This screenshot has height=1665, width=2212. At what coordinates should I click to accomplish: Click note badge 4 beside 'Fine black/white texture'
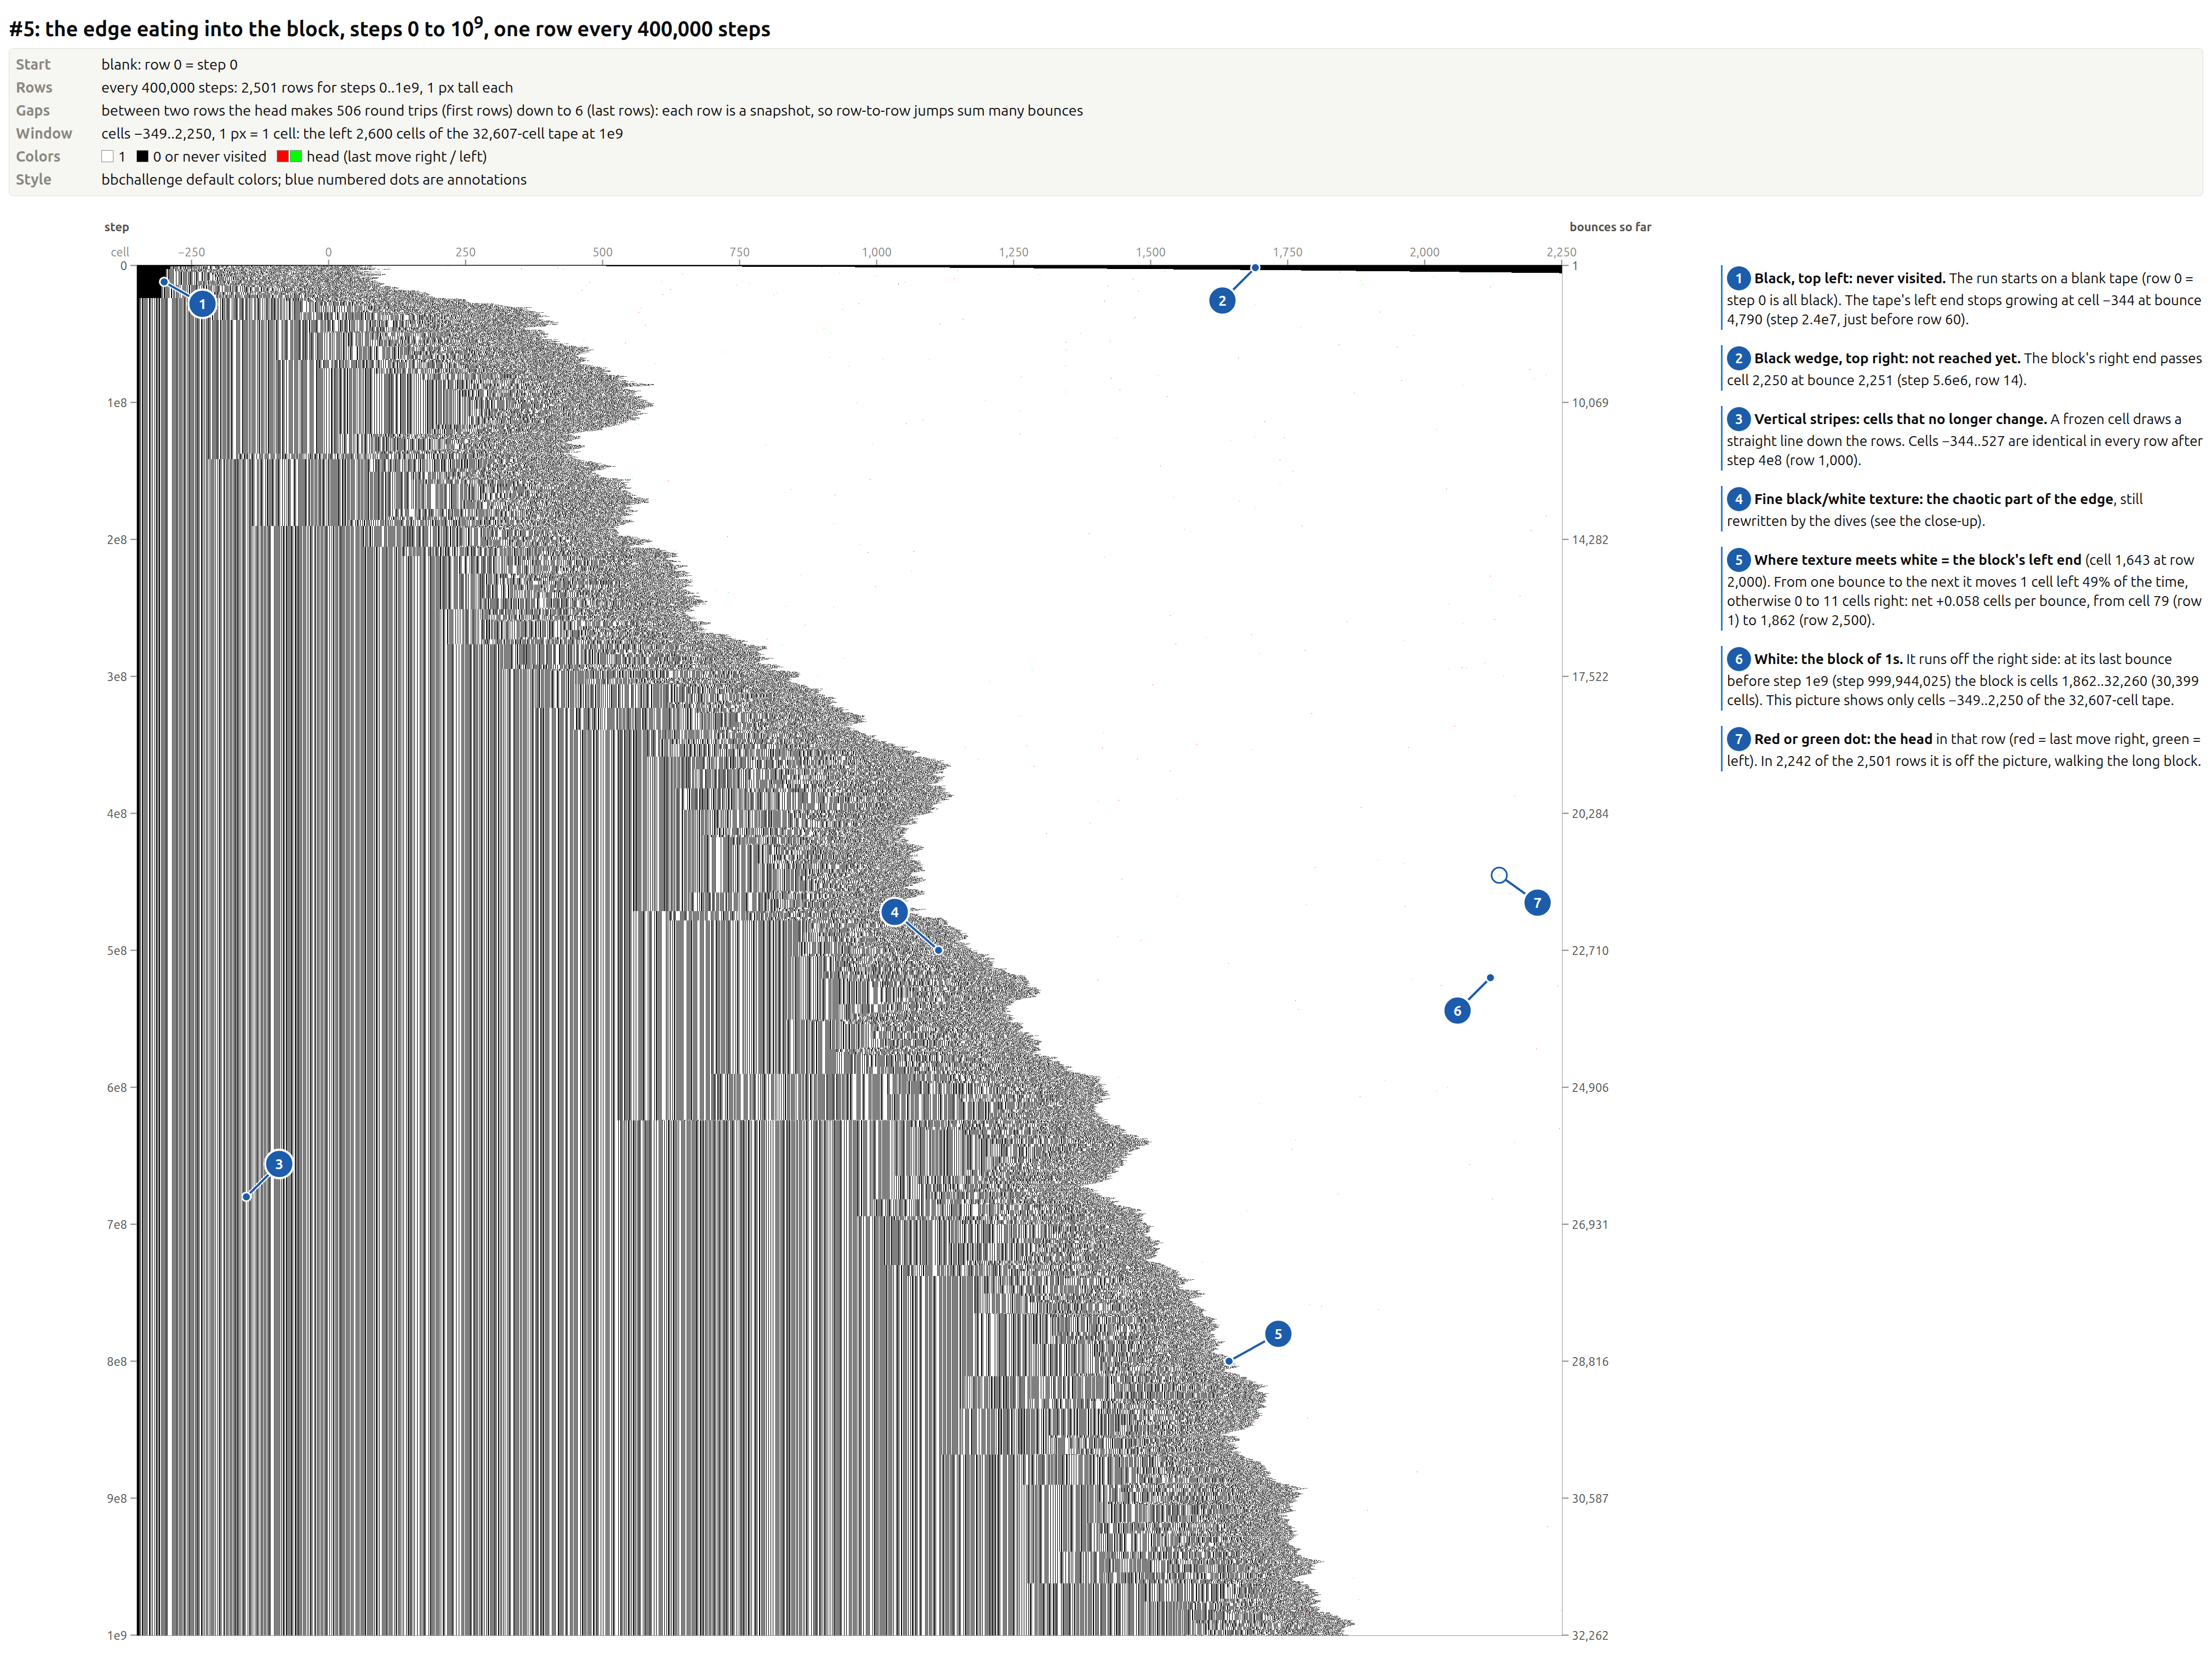(x=1739, y=500)
